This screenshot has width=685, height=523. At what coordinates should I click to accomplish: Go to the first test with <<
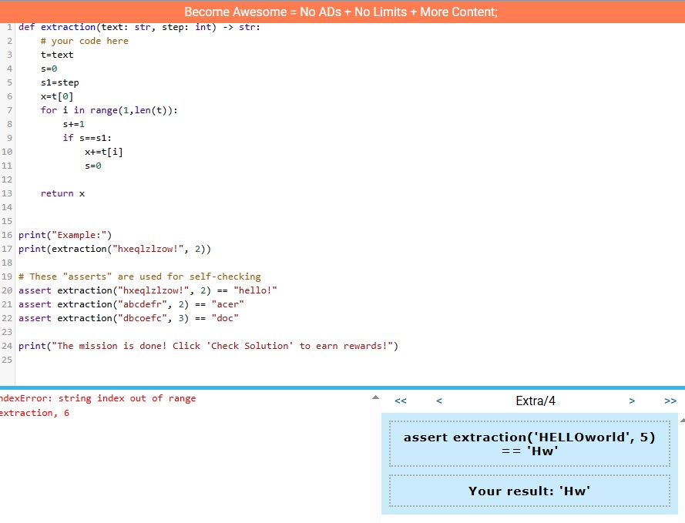(400, 401)
